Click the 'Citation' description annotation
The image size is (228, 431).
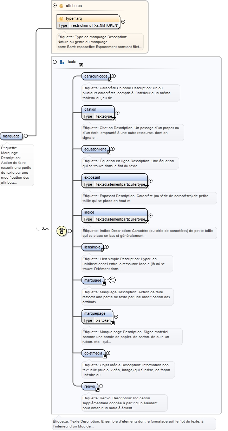click(132, 133)
